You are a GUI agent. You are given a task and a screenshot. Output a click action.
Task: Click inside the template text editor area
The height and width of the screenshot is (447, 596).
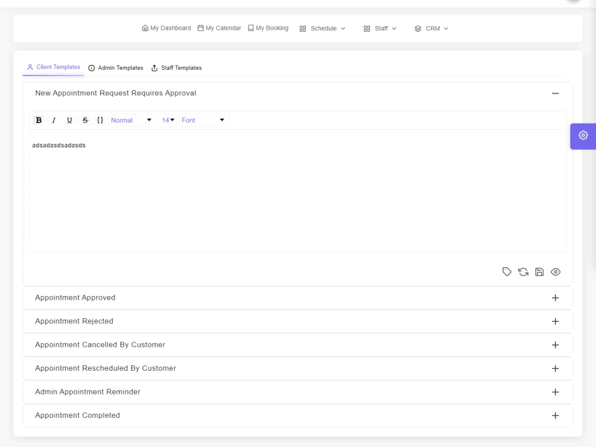297,192
